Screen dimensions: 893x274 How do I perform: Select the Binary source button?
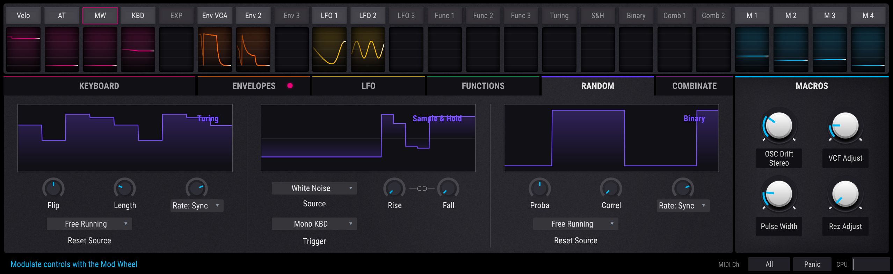tap(636, 16)
